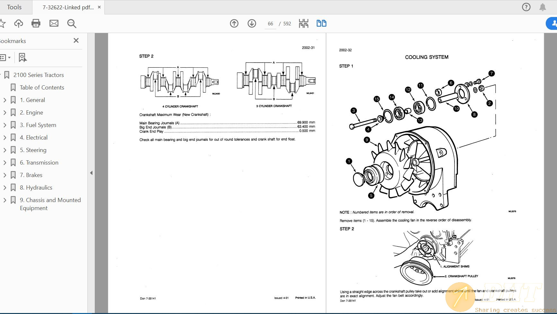Viewport: 557px width, 314px height.
Task: Click the fit page view icon
Action: coord(304,23)
